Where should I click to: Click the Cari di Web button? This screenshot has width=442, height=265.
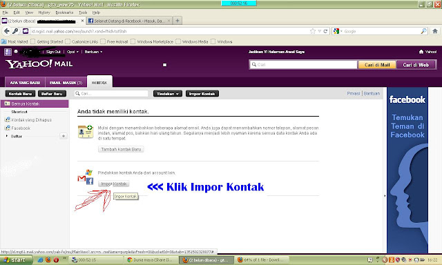coord(416,65)
